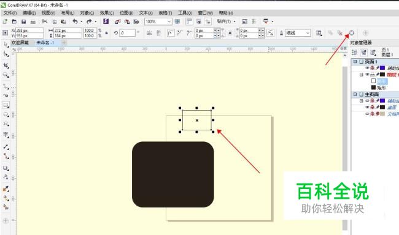Click the Wrap text toolbar icon
The height and width of the screenshot is (235, 399).
[x=319, y=33]
